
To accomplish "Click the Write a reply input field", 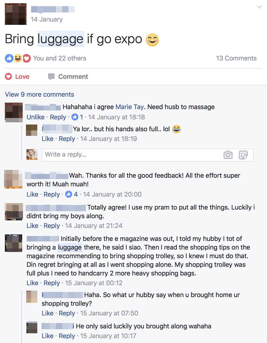I will tap(147, 155).
